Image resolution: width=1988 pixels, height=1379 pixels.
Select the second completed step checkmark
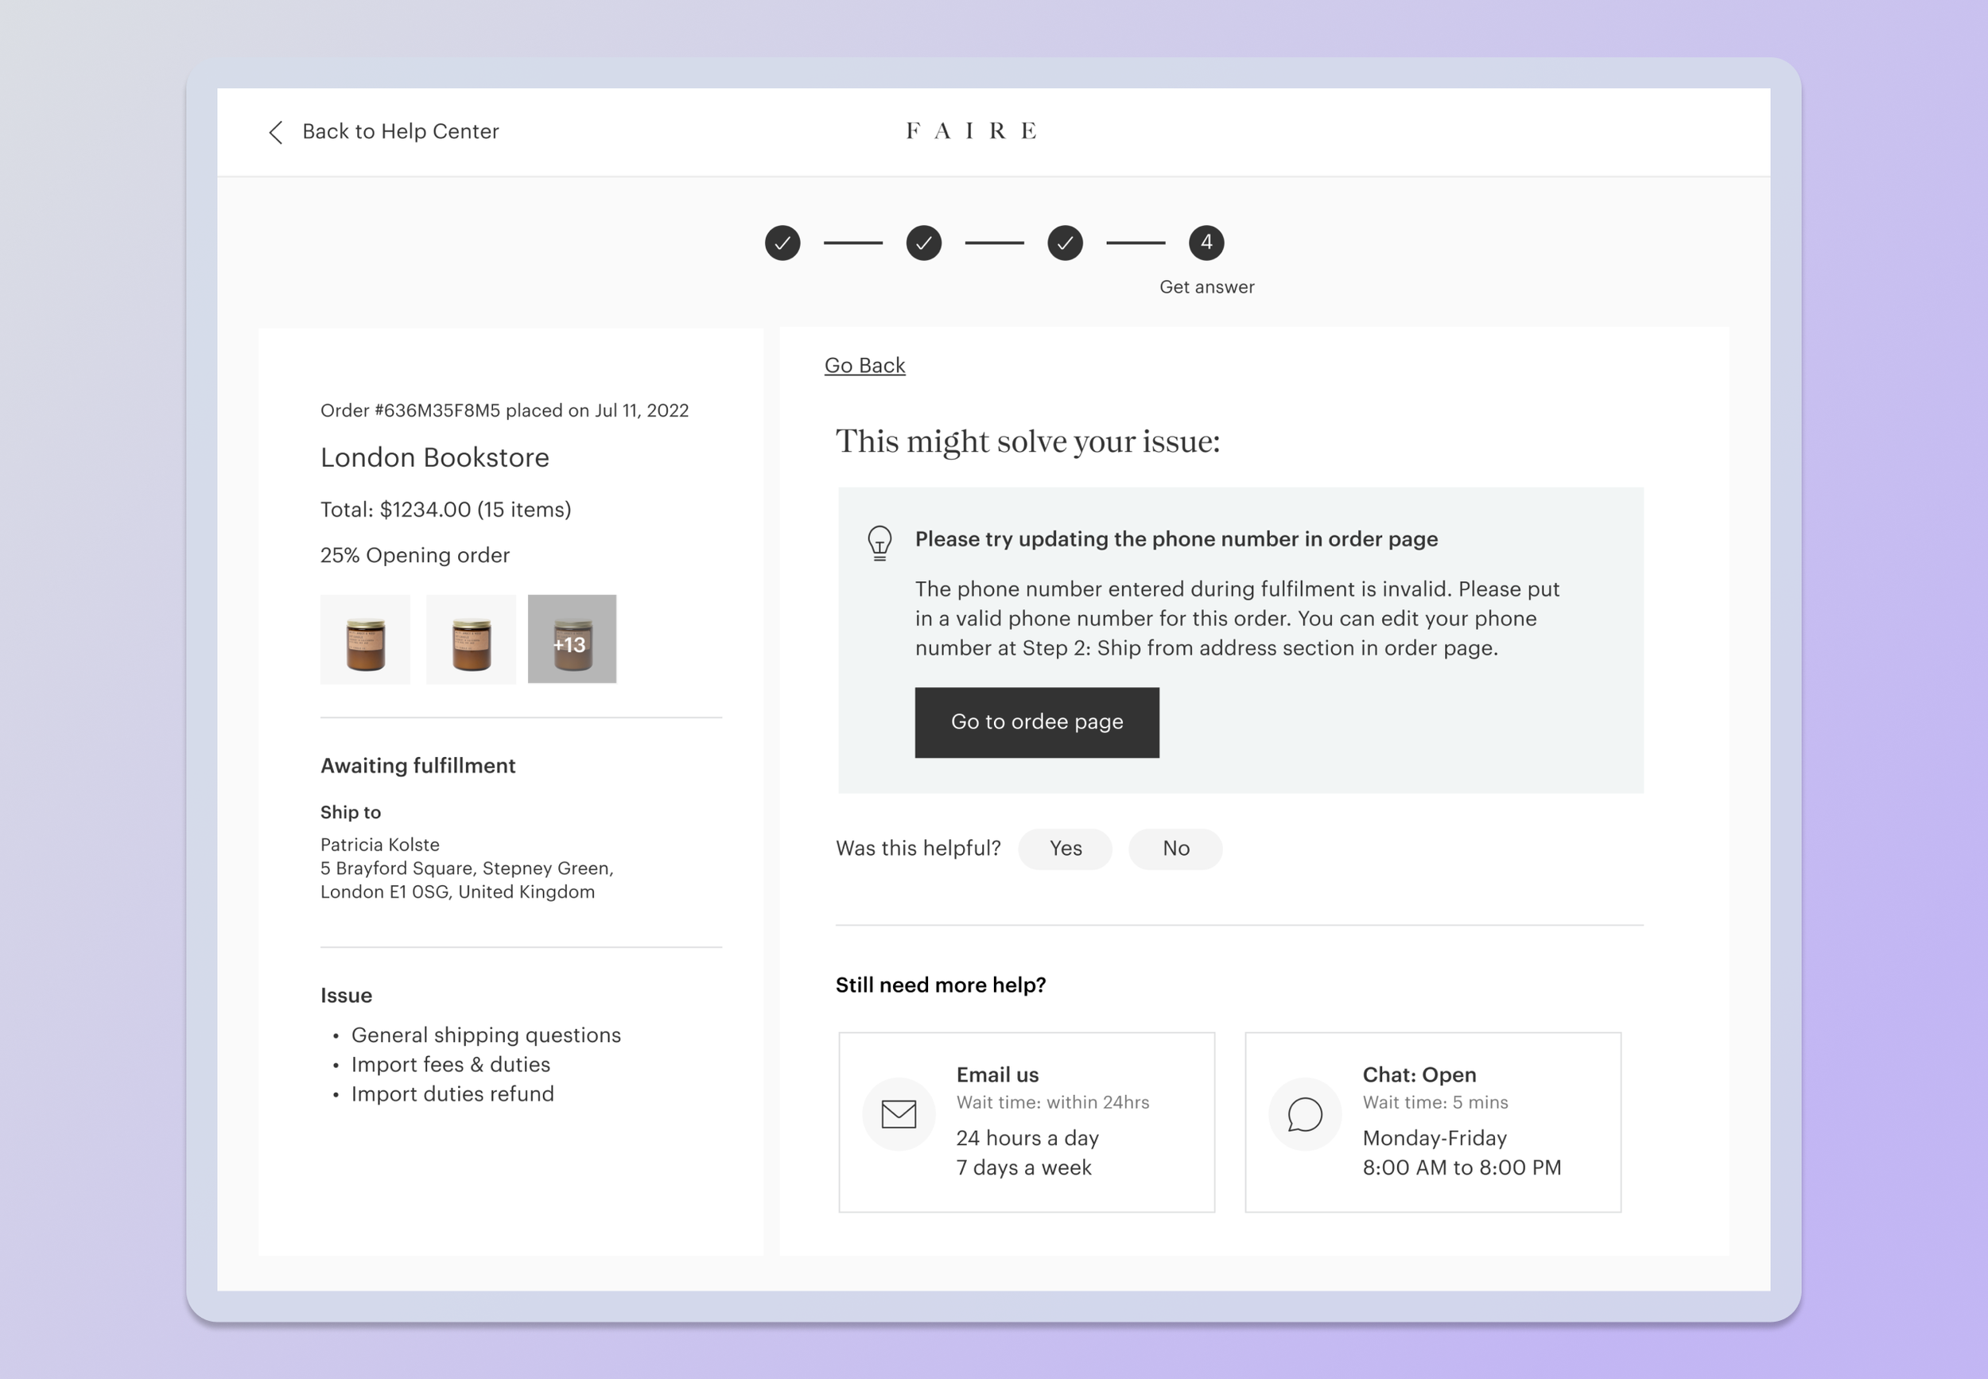click(923, 243)
